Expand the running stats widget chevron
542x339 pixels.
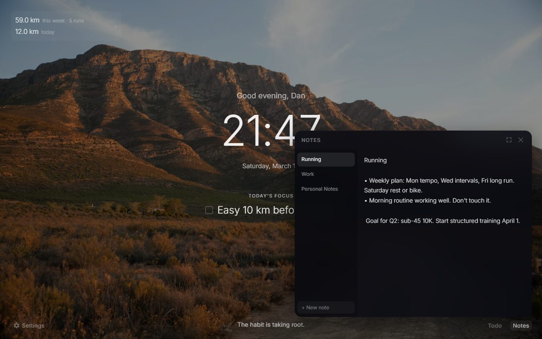pyautogui.click(x=116, y=26)
